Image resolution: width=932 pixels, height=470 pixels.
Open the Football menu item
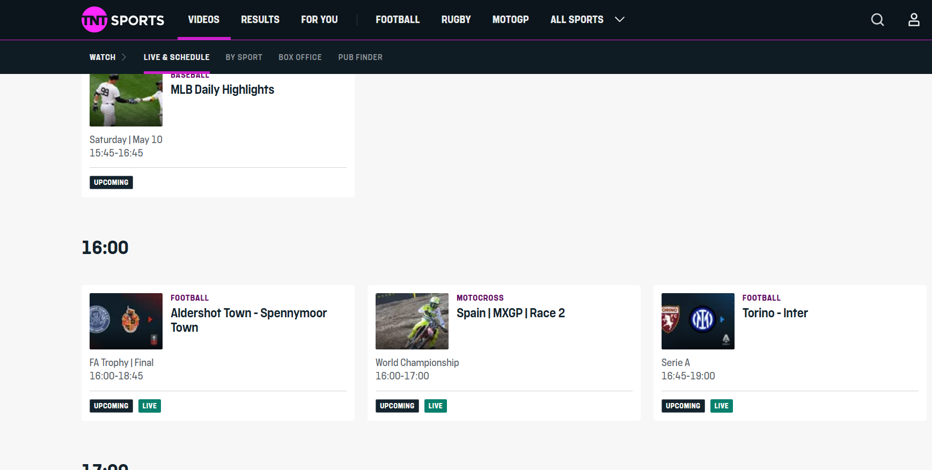pyautogui.click(x=398, y=19)
